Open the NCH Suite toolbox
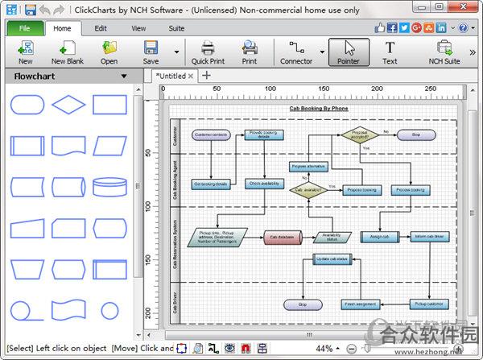Viewport: 483px width, 360px height. tap(444, 52)
